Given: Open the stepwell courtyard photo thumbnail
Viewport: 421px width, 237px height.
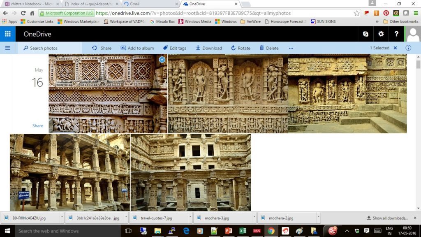Looking at the screenshot, I should (190, 172).
